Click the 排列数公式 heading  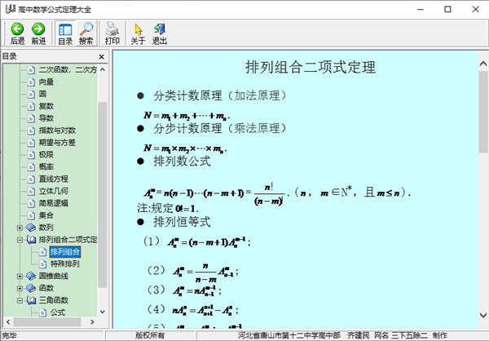182,162
